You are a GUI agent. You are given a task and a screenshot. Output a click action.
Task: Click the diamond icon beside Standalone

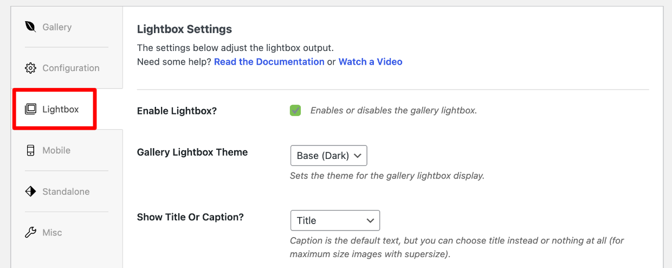coord(30,192)
